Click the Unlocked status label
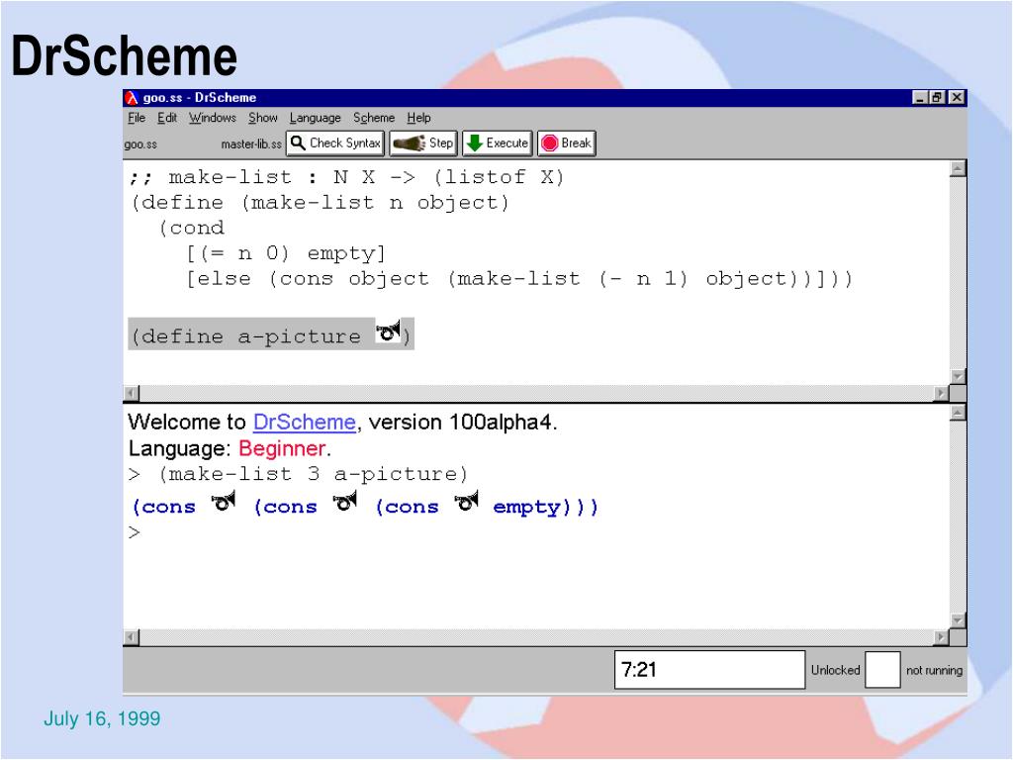 [835, 670]
